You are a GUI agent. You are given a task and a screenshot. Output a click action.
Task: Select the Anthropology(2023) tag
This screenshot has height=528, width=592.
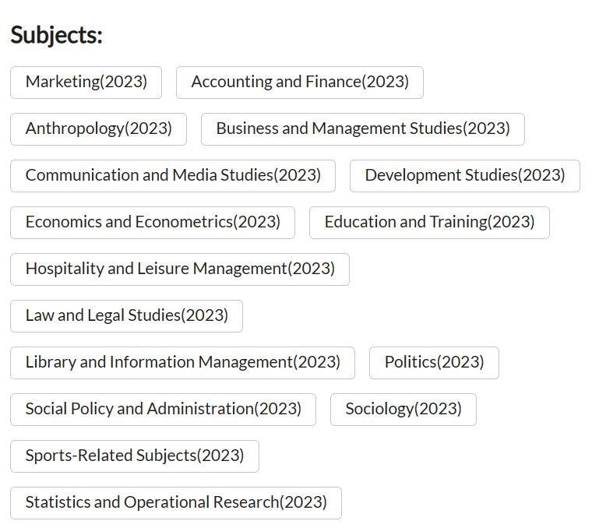[x=98, y=129]
